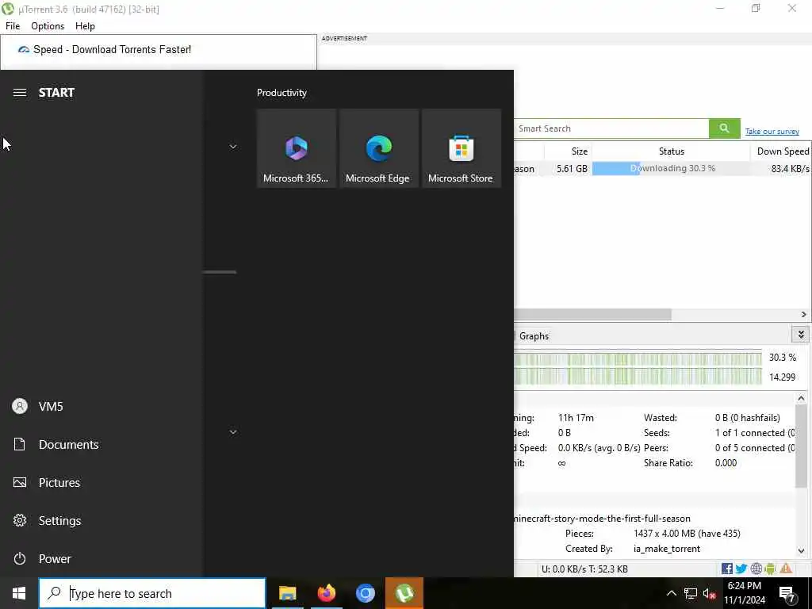This screenshot has height=609, width=812.
Task: Expand the Start hamburger menu
Action: coord(20,93)
